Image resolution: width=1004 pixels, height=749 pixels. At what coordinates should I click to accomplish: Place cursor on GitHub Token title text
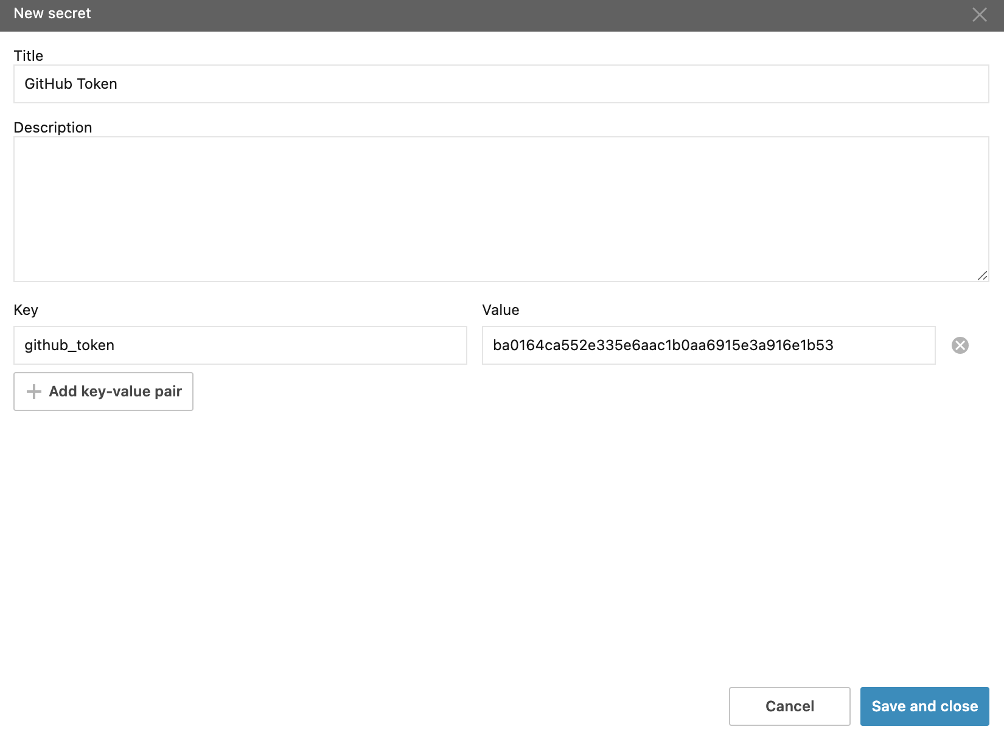pos(71,84)
